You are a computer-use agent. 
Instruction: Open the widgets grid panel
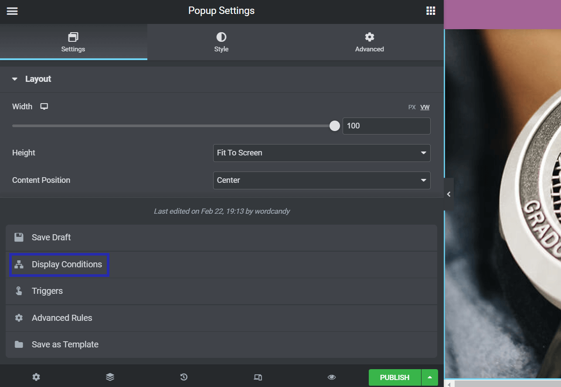431,11
